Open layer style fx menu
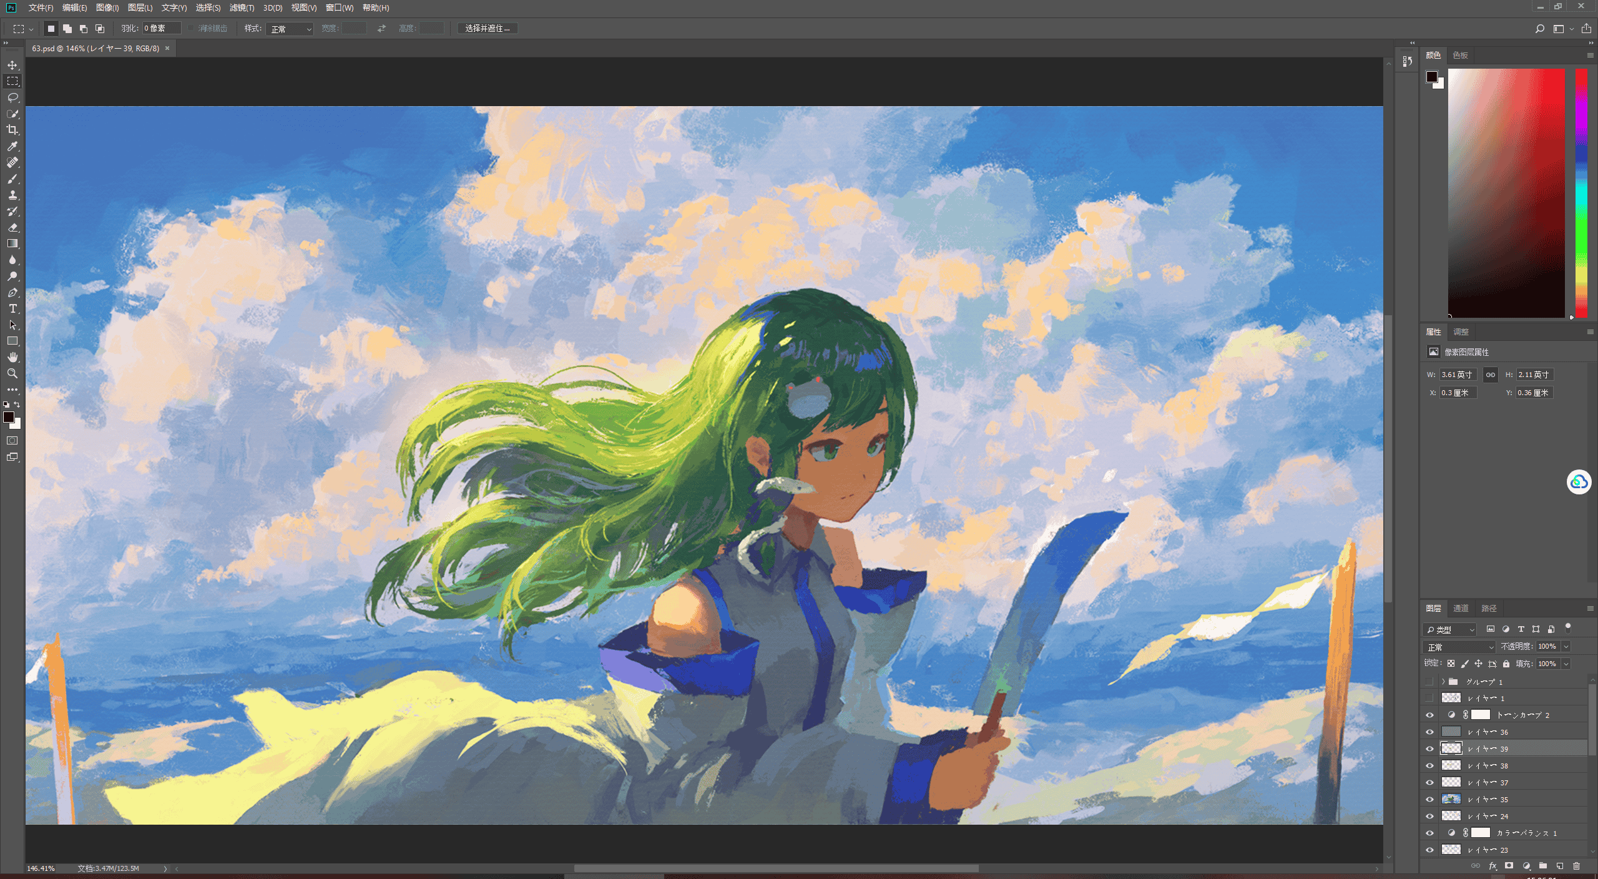 [1493, 866]
